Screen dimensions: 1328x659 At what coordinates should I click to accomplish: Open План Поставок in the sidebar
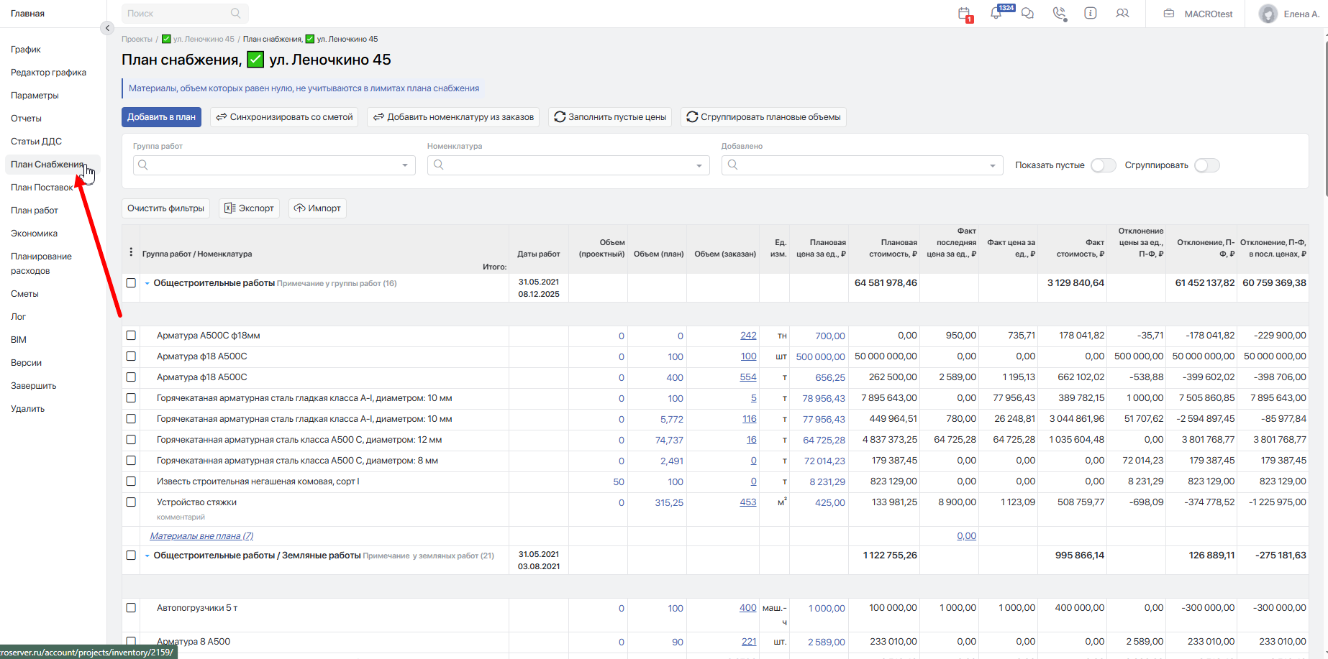coord(42,188)
